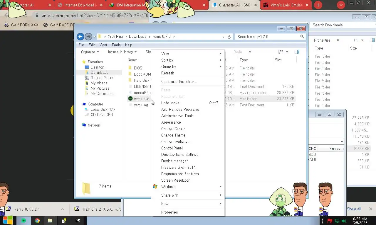Screen dimensions: 376x225
Task: Expand the View submenu in context menu
Action: tap(188, 54)
